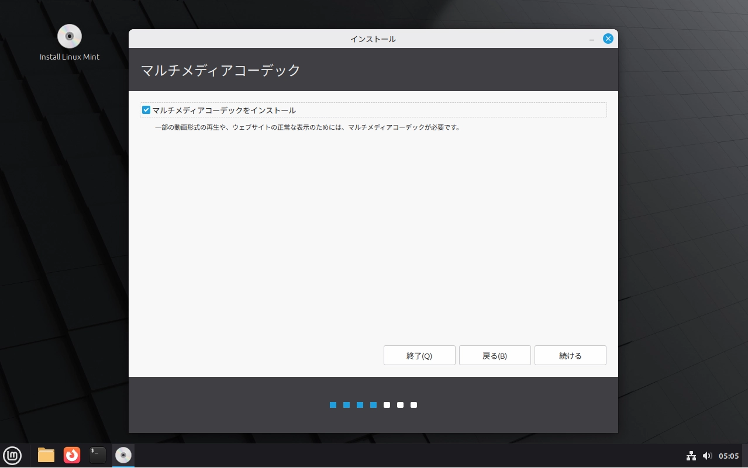This screenshot has width=748, height=468.
Task: Click the installer window's taskbar icon
Action: coord(123,455)
